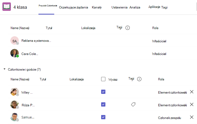Viewport: 197px width, 124px height.
Task: Click the 4 klasa team book icon
Action: tap(7, 7)
